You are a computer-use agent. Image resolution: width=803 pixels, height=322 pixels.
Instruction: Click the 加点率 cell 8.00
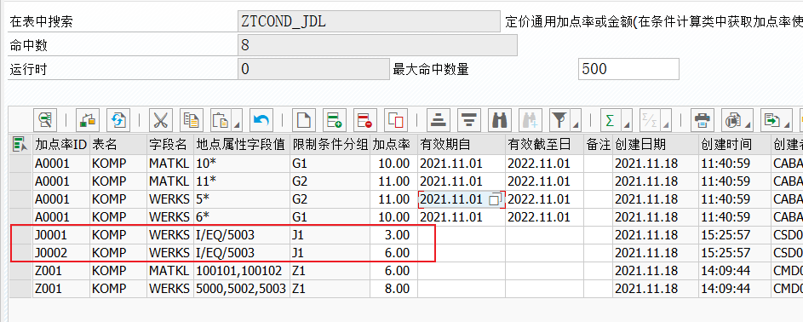pyautogui.click(x=393, y=289)
